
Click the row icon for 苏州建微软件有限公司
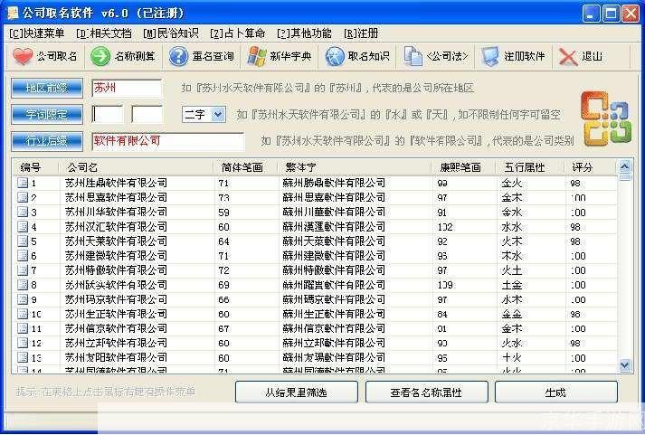[x=23, y=255]
